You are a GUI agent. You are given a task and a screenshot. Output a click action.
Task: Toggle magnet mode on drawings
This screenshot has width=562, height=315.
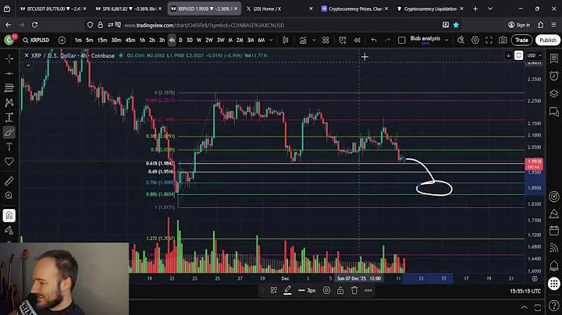coord(9,215)
